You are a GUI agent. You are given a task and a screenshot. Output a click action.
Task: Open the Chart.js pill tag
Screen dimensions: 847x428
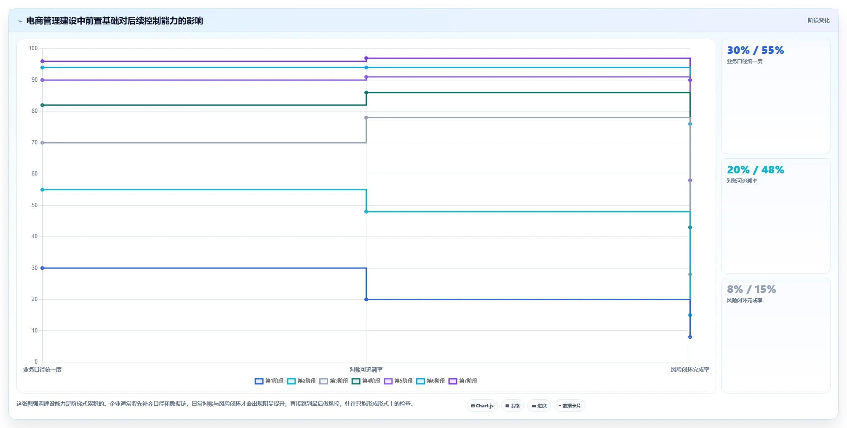pos(482,406)
